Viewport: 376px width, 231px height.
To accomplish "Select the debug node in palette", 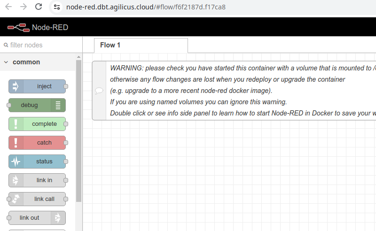I will (x=37, y=105).
